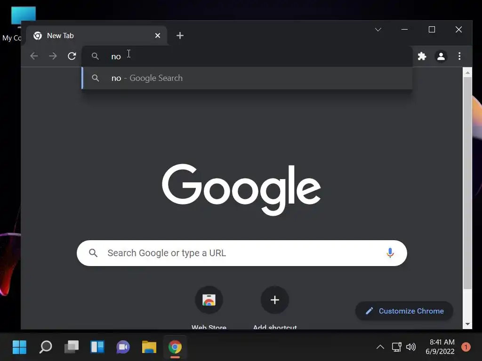Click the scrollbar up arrow
Image resolution: width=482 pixels, height=361 pixels.
coord(467,73)
